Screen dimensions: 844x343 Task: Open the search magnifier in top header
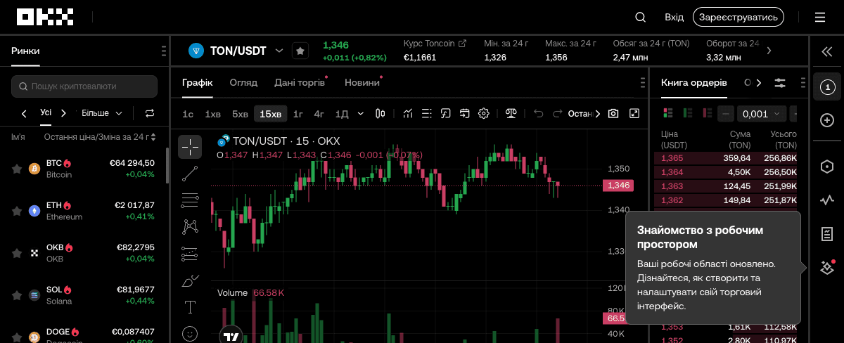640,17
